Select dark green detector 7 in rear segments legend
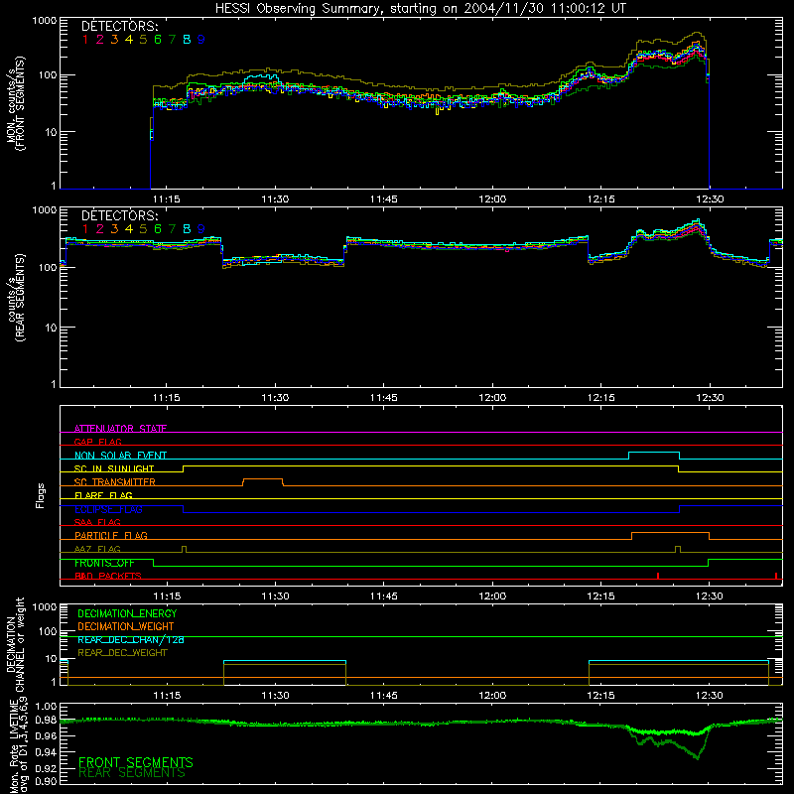 [172, 229]
